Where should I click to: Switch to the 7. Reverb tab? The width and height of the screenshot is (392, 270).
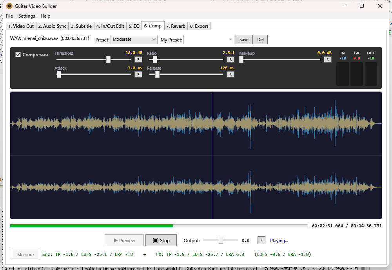(x=176, y=26)
